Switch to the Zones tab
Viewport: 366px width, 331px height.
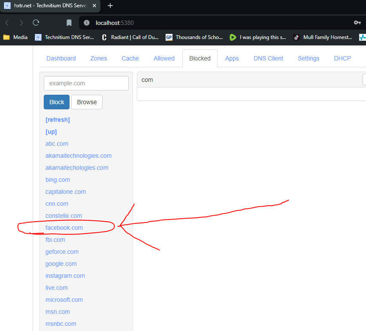click(99, 58)
